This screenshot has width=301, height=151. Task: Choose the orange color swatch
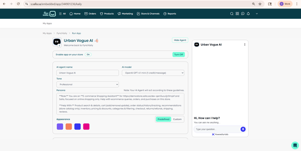(x=69, y=127)
